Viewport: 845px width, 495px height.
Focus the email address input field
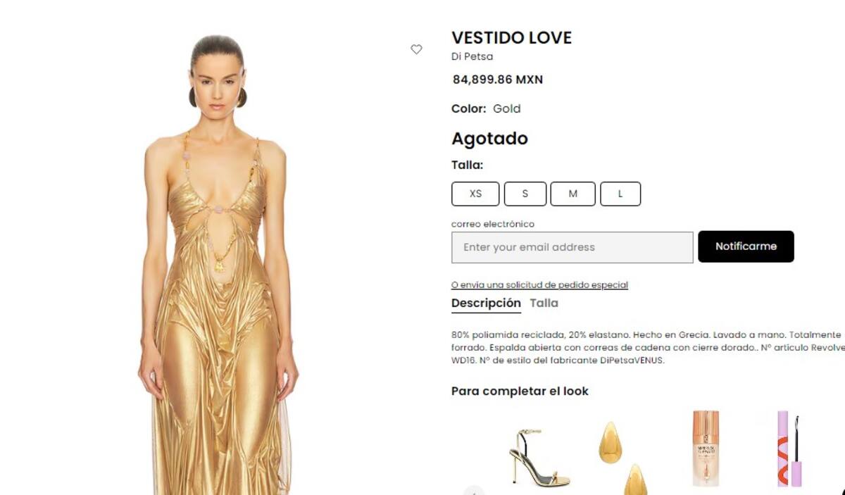[572, 247]
